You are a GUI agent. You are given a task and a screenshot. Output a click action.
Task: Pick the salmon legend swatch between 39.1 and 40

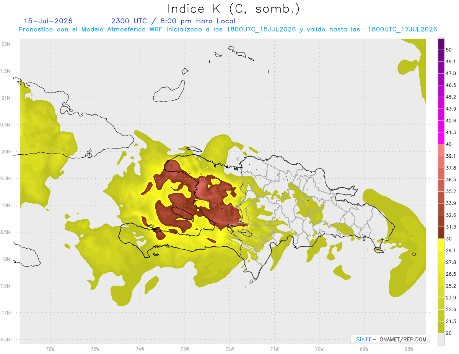(x=441, y=150)
